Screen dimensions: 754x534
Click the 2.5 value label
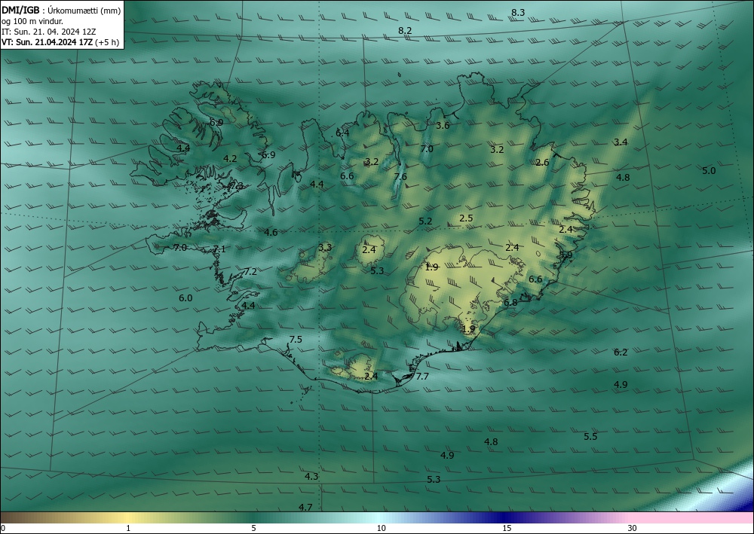pos(466,218)
